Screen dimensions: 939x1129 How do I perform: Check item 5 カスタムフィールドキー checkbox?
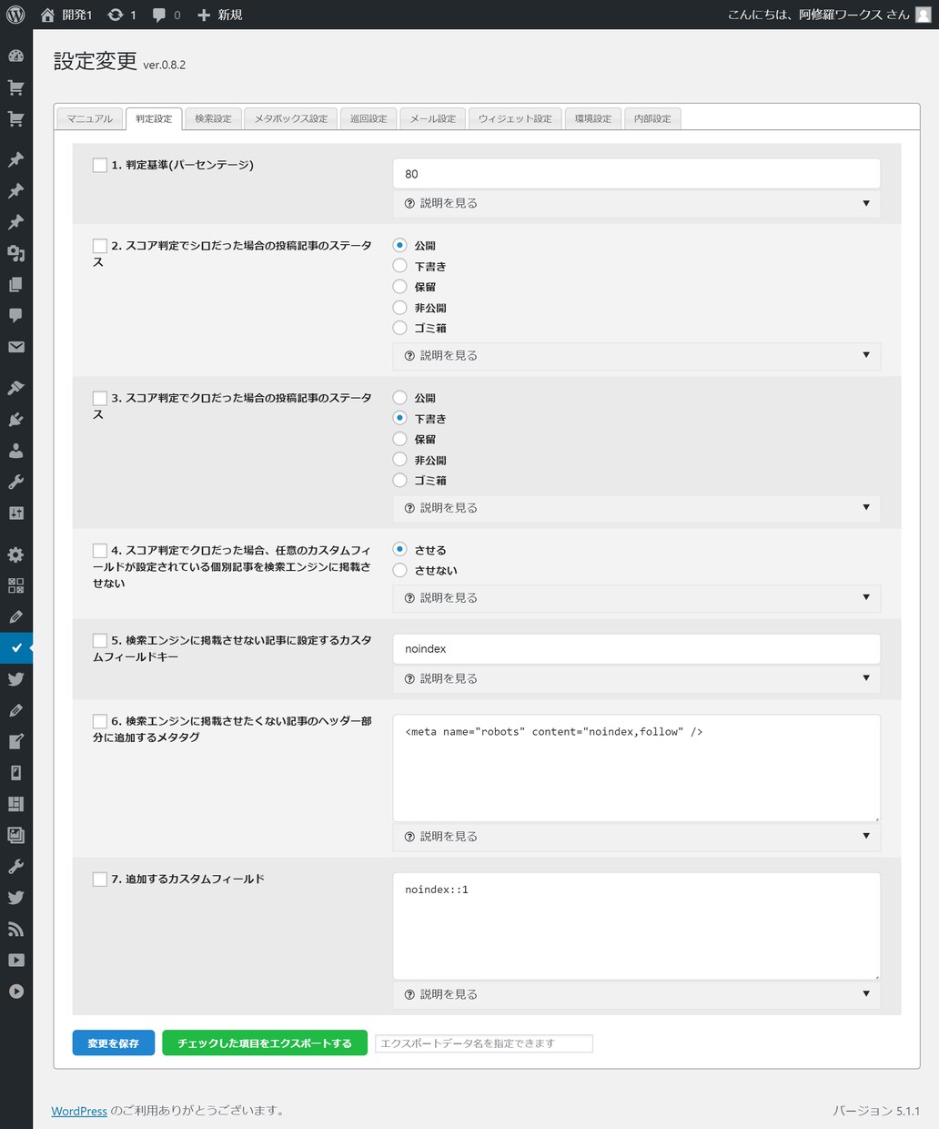click(x=100, y=640)
